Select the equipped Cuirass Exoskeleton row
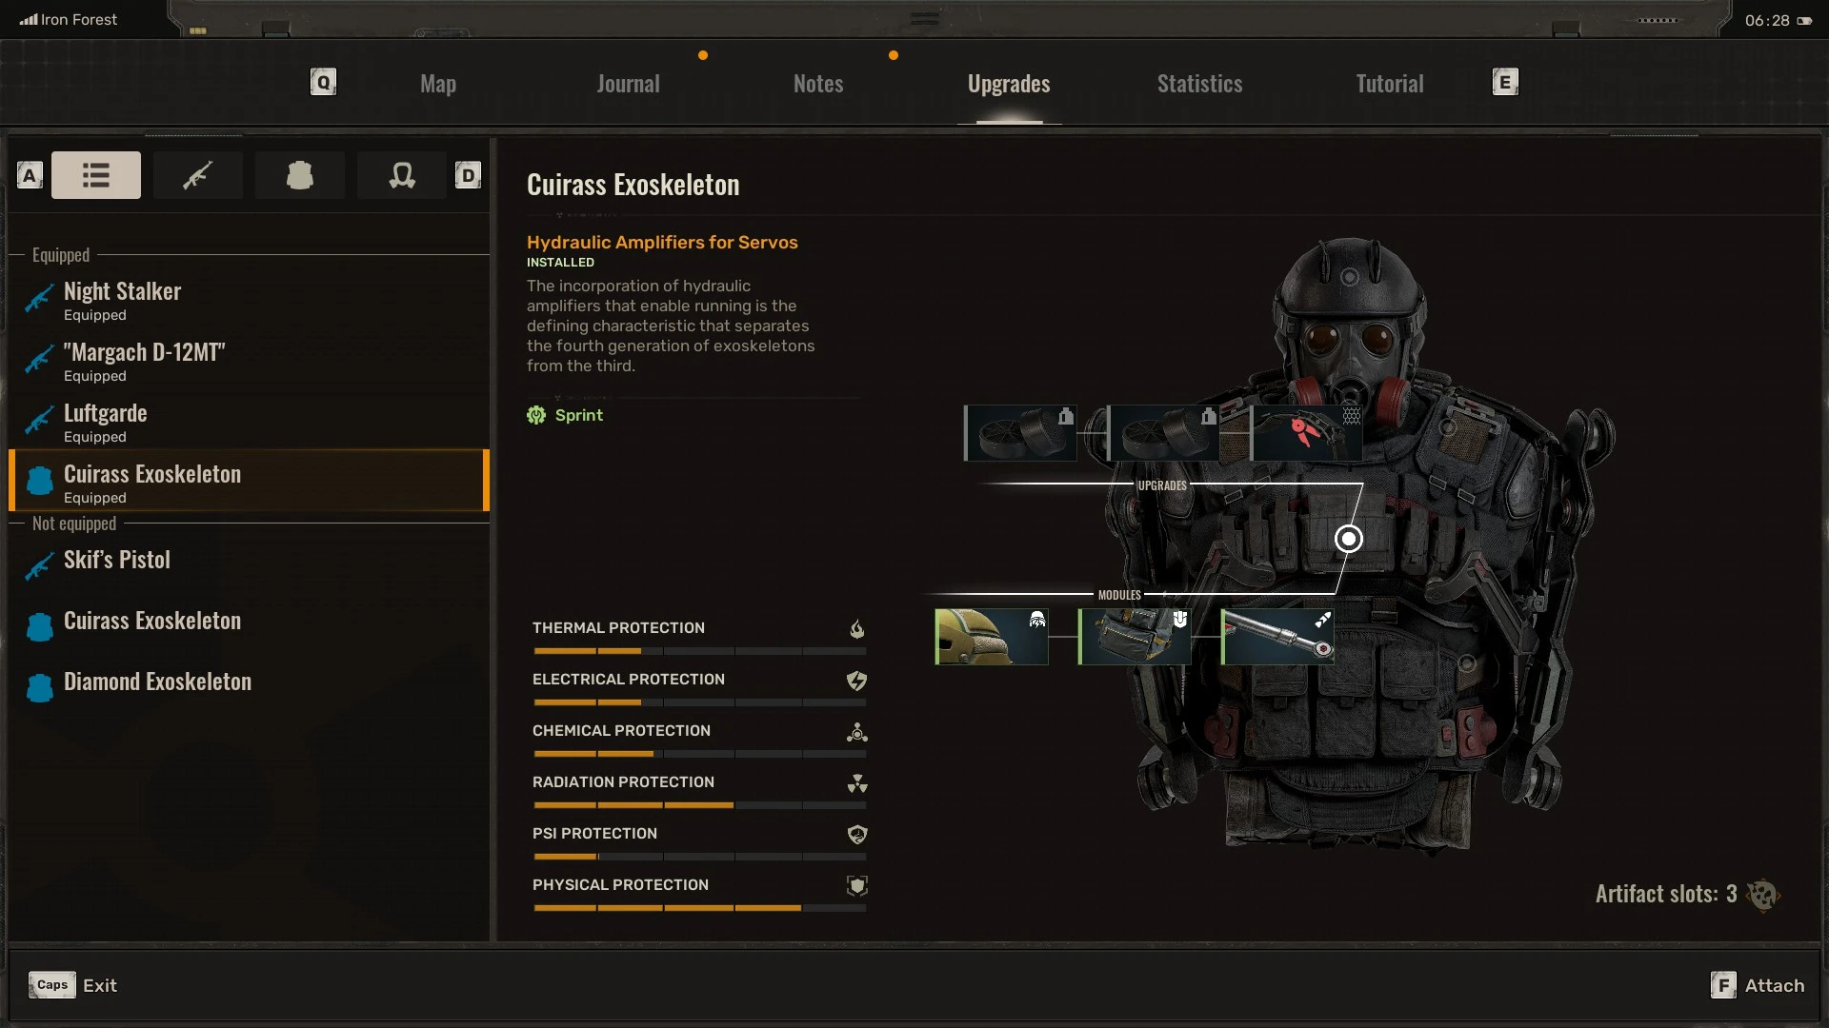The height and width of the screenshot is (1028, 1829). 250,481
